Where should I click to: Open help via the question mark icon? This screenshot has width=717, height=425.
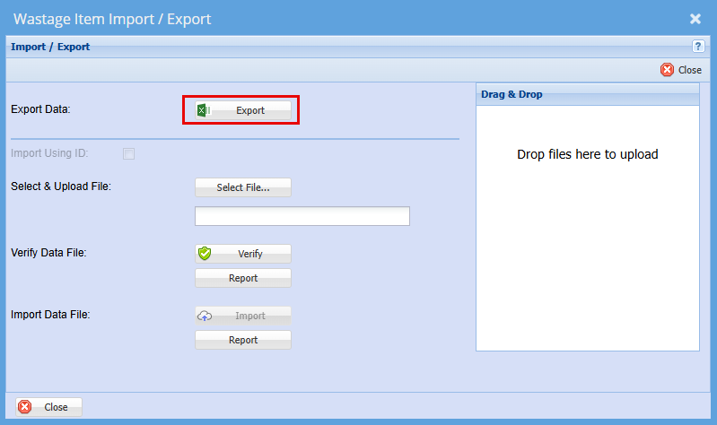pyautogui.click(x=698, y=46)
